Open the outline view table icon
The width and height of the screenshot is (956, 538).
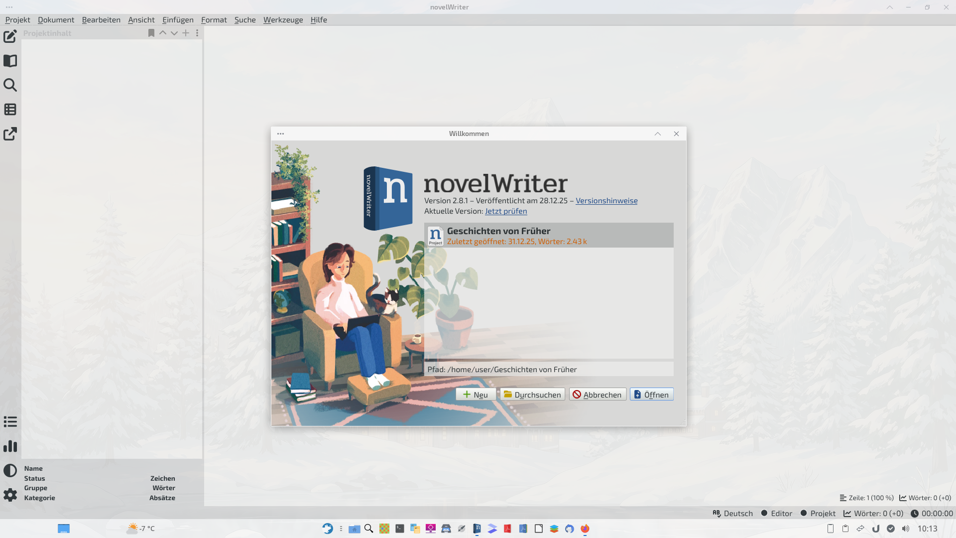10,110
